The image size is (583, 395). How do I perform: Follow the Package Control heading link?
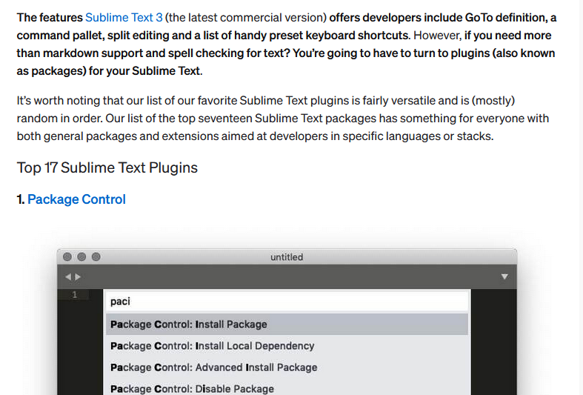click(76, 199)
